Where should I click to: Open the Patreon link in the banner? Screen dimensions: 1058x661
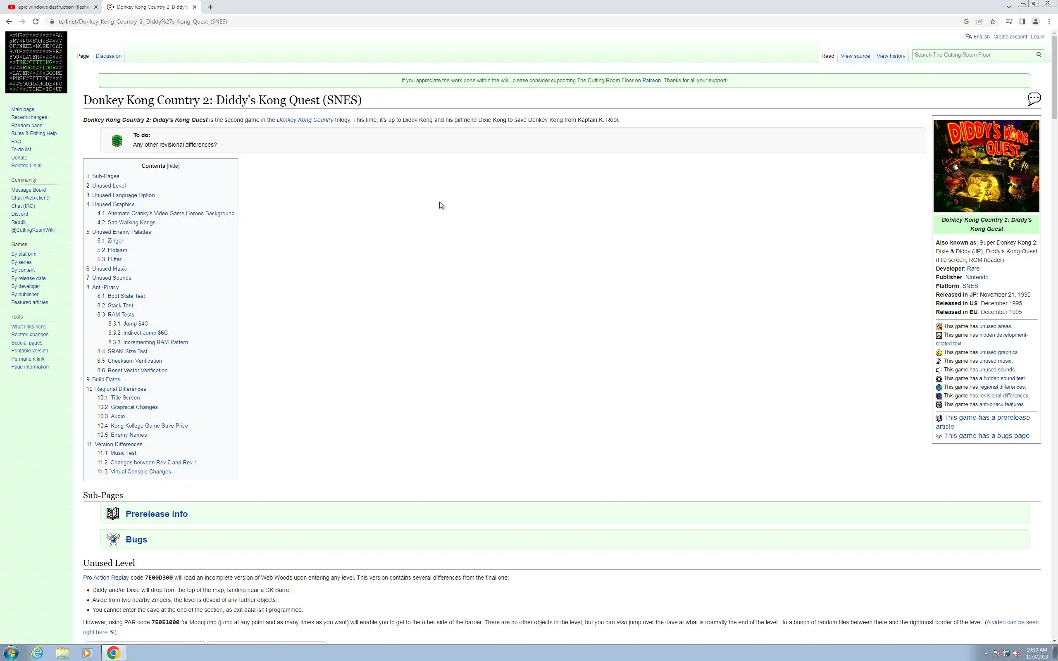pos(651,81)
